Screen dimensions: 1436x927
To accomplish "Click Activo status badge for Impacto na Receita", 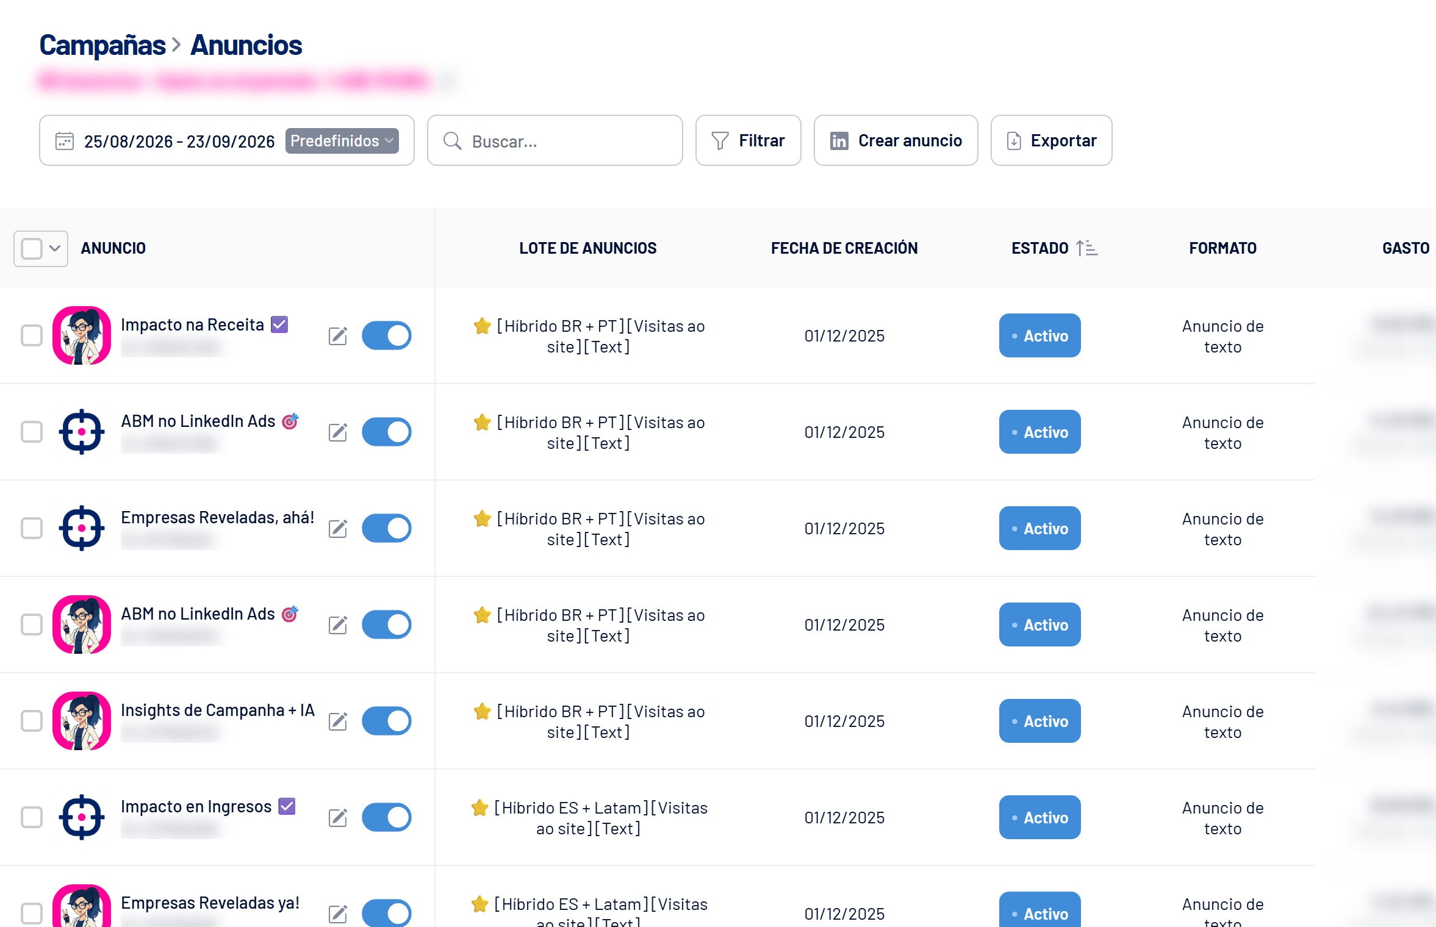I will (x=1039, y=335).
